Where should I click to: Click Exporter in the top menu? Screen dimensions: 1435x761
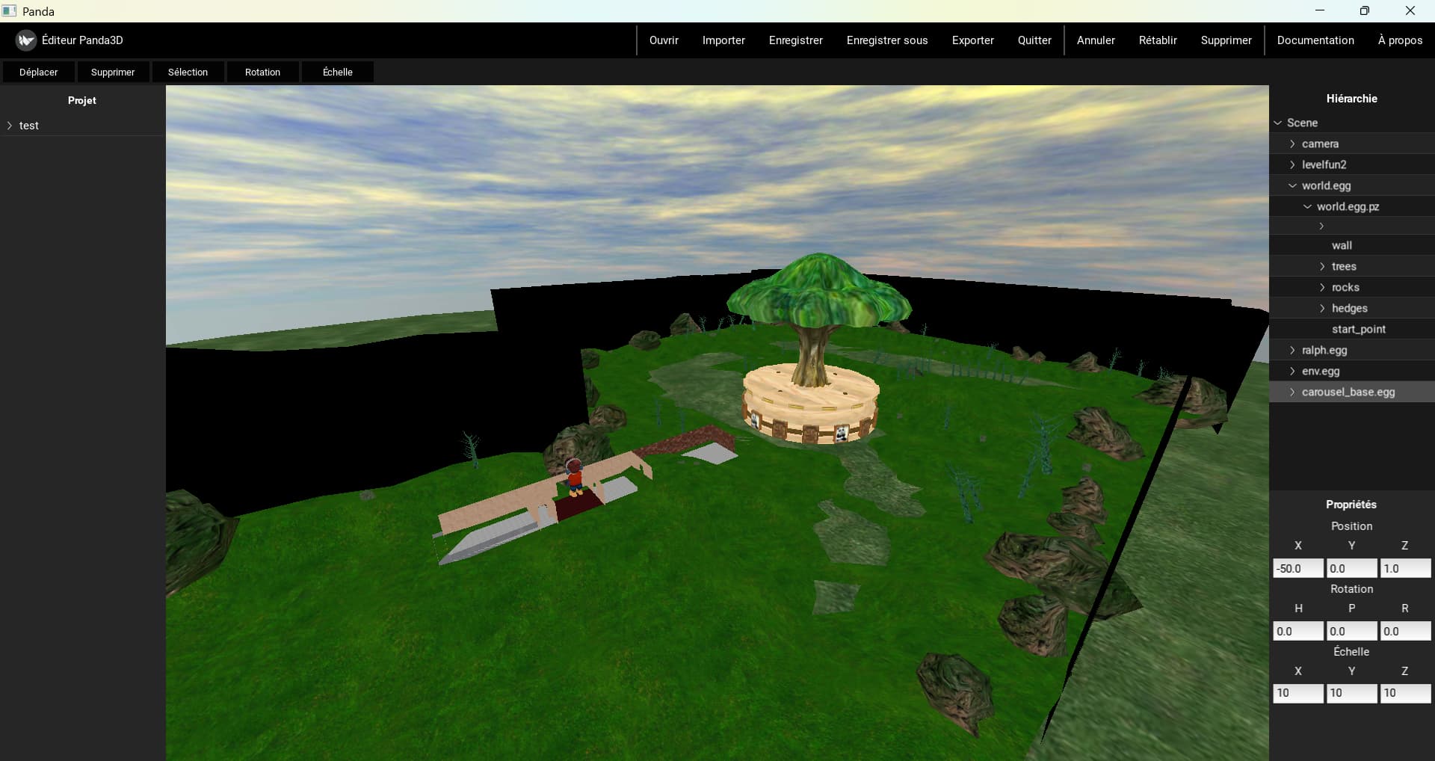pyautogui.click(x=972, y=40)
